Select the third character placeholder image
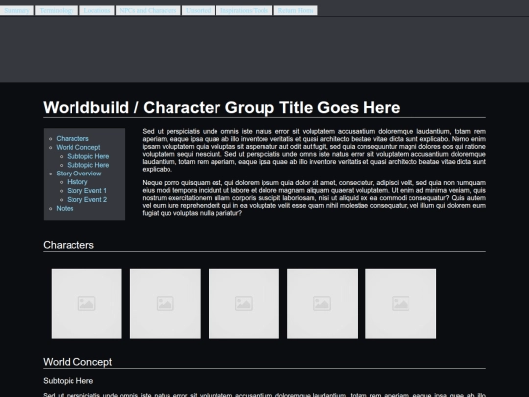This screenshot has height=397, width=529. pos(244,304)
